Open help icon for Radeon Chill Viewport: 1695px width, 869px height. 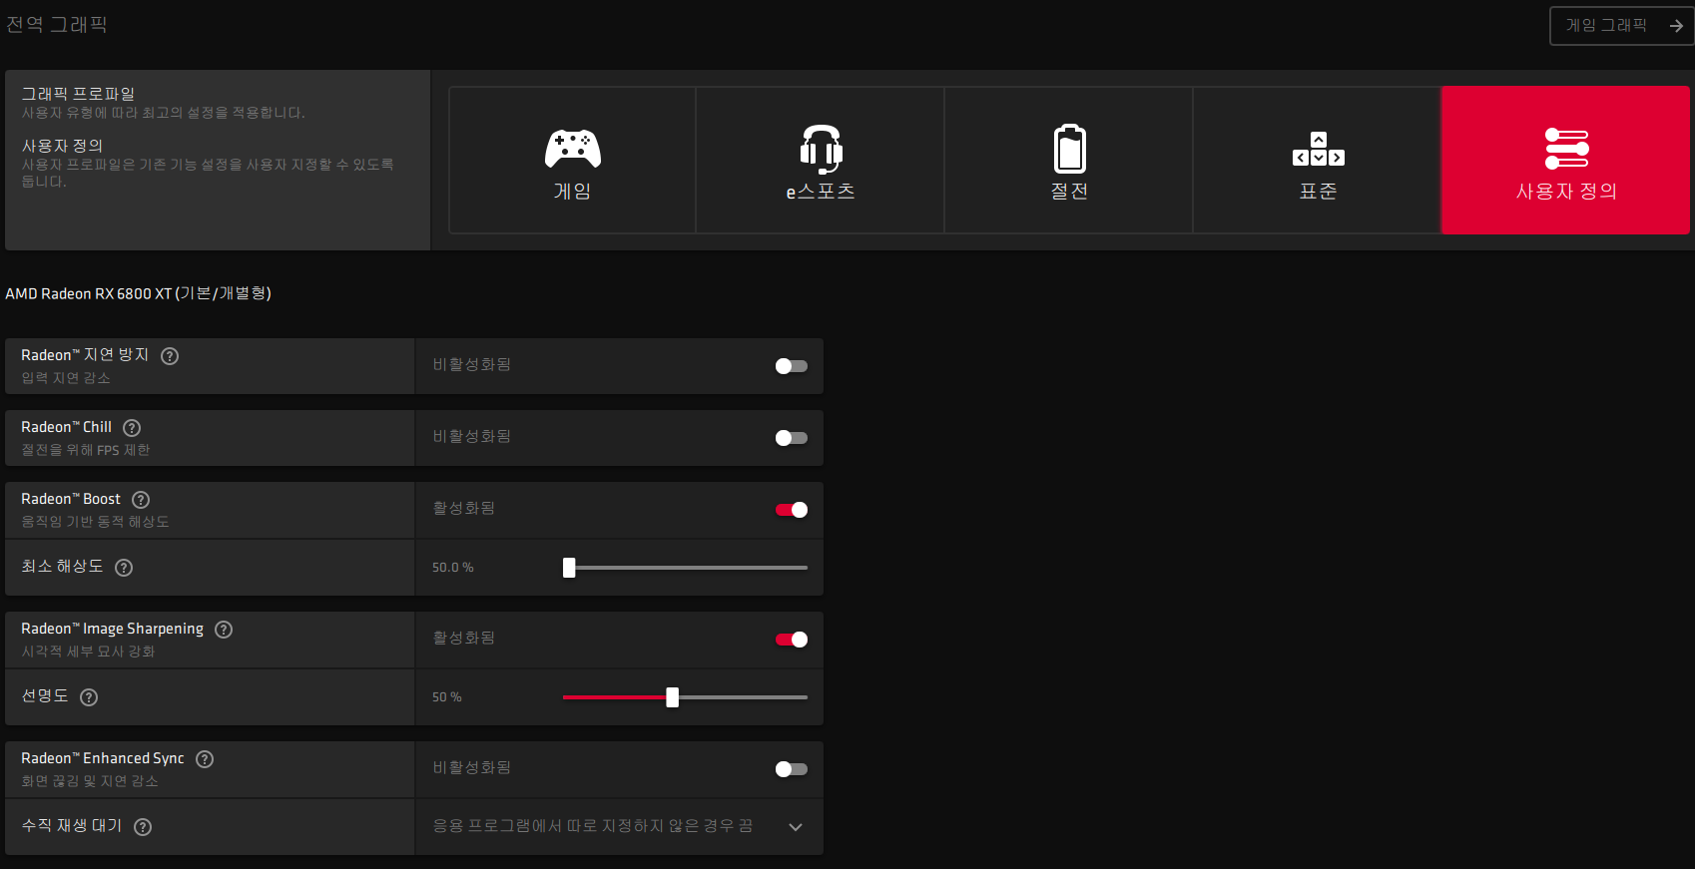[x=132, y=428]
